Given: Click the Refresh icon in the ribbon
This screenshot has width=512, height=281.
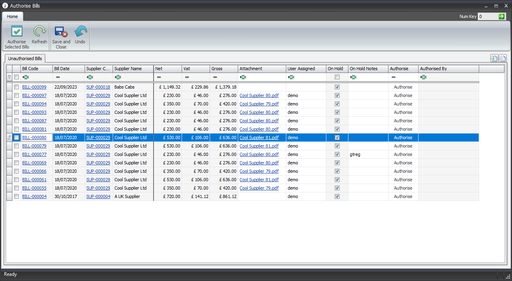Looking at the screenshot, I should point(39,31).
